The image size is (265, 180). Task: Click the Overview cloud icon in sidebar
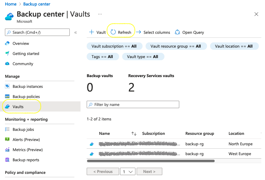7,43
